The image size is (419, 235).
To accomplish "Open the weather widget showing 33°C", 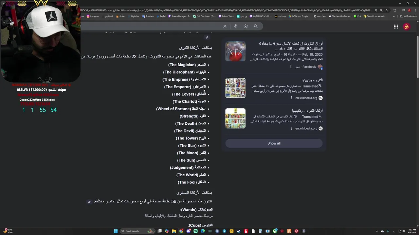I will coord(8,231).
